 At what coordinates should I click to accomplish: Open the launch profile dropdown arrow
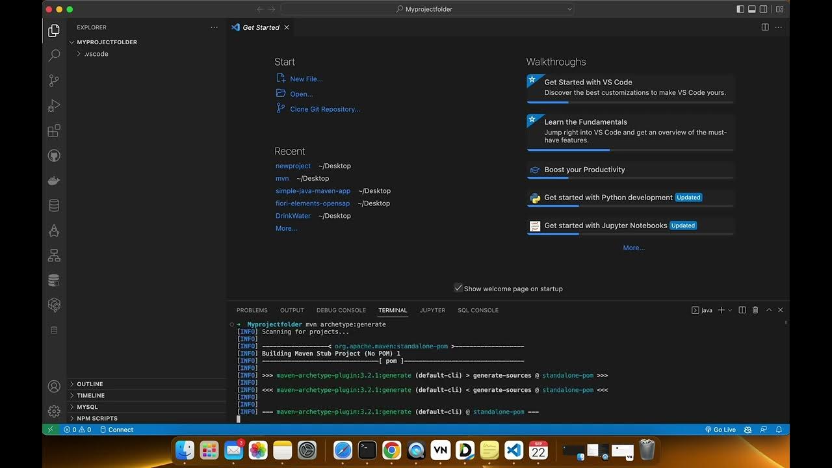(x=730, y=310)
